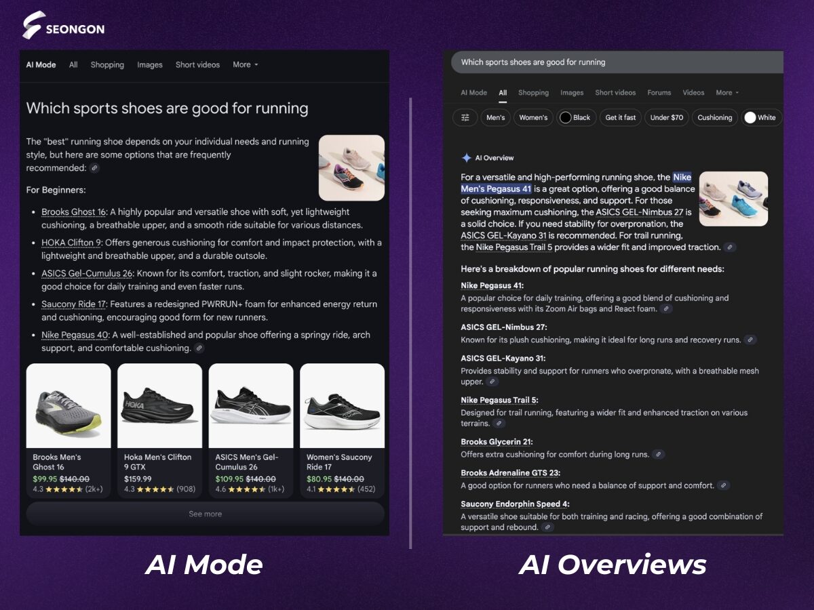Open Brooks Men's Ghost 16 product card

click(68, 430)
